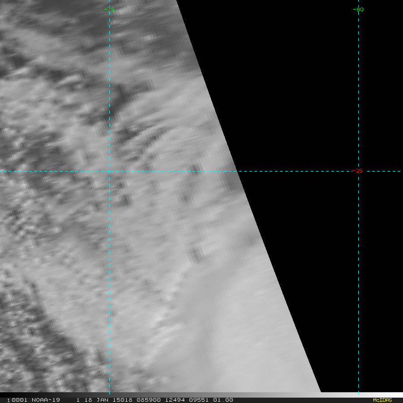Image resolution: width=403 pixels, height=403 pixels.
Task: Select the yellow McIDAS label
Action: pos(382,400)
